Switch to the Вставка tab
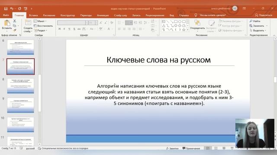 (x=33, y=15)
